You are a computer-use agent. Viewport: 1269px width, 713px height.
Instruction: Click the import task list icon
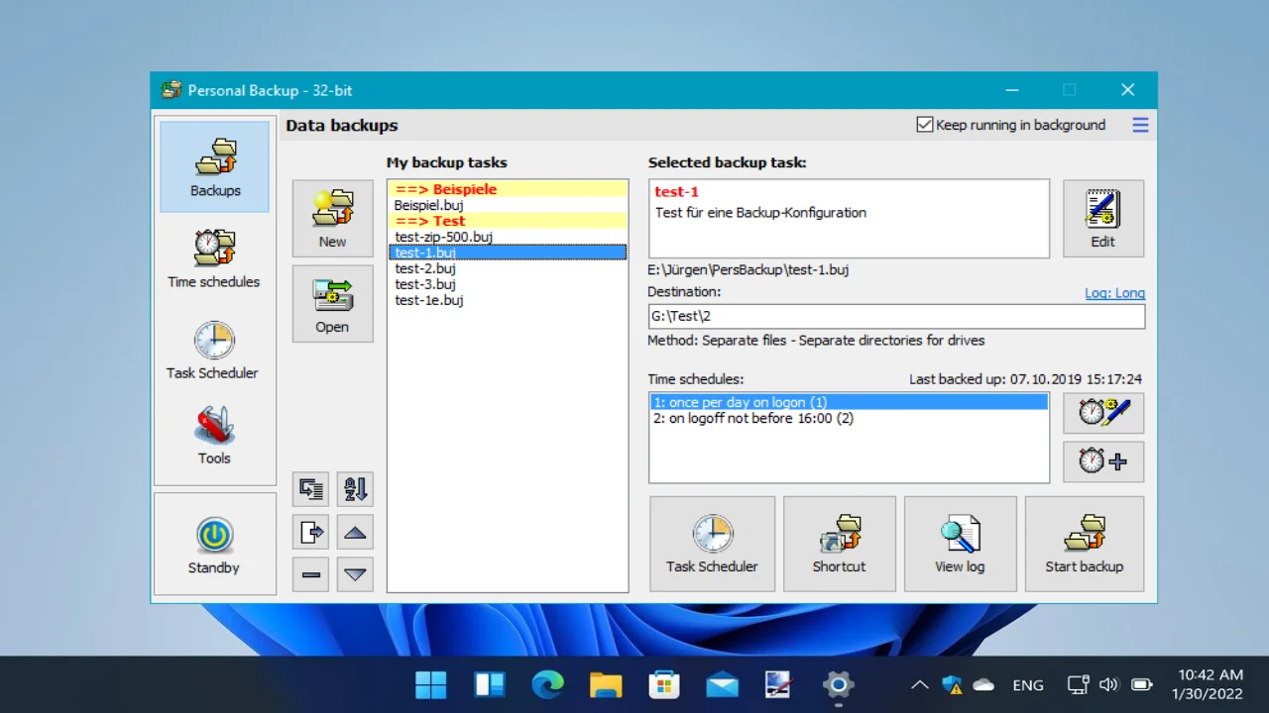click(x=311, y=489)
